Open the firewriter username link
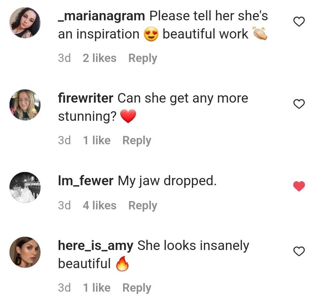Screen dimensions: 316x304 coord(85,98)
